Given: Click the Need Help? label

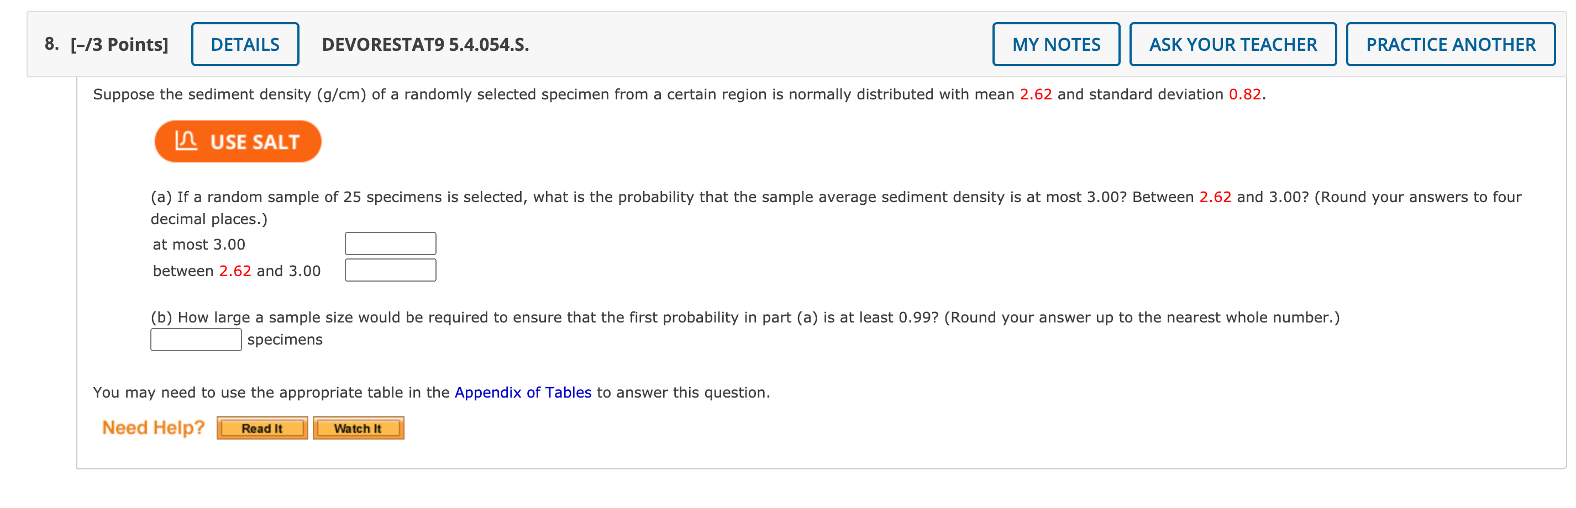Looking at the screenshot, I should tap(153, 427).
